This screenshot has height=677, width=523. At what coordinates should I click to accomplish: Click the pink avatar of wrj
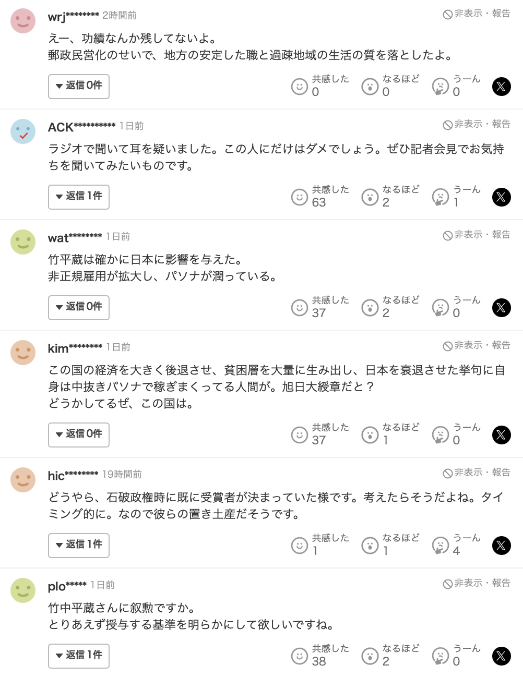[x=23, y=21]
